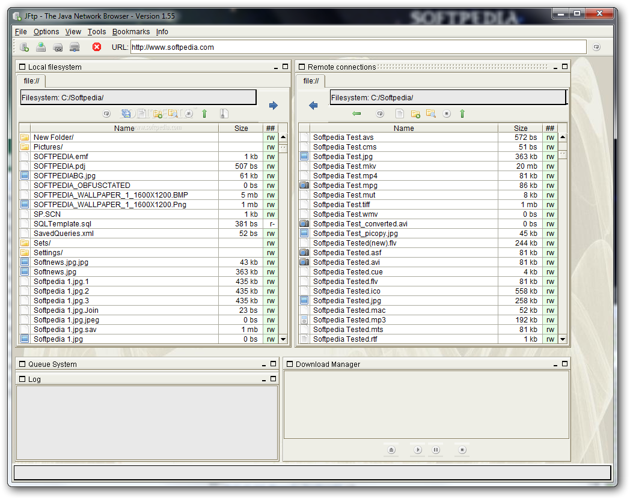Go up a directory in Remote connections

pos(462,113)
